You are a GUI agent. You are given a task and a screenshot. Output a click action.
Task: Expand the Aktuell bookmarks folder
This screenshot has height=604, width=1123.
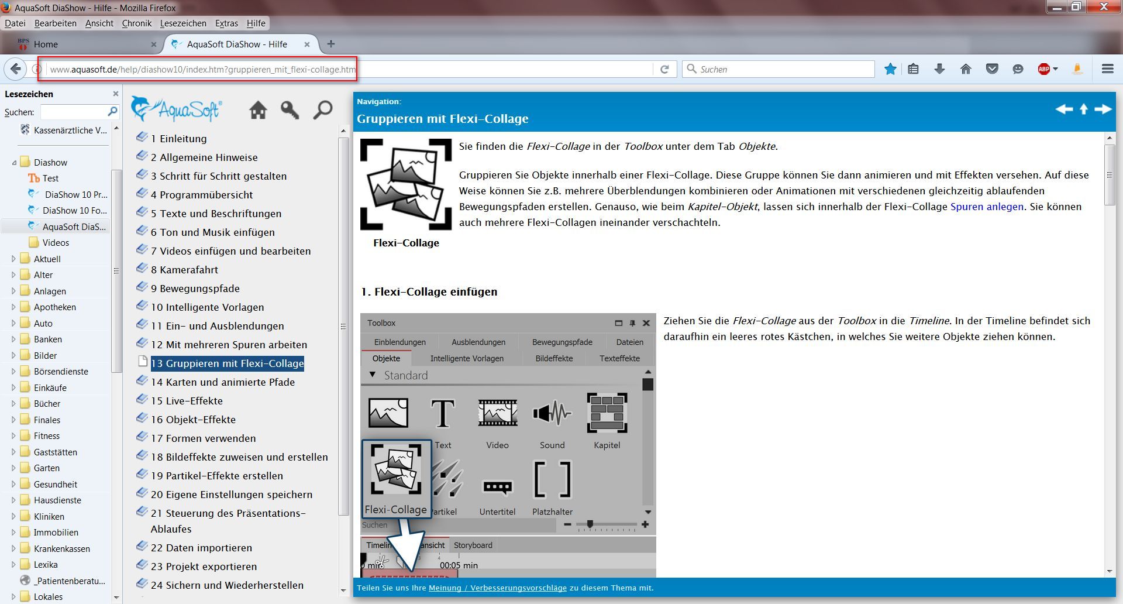click(14, 259)
